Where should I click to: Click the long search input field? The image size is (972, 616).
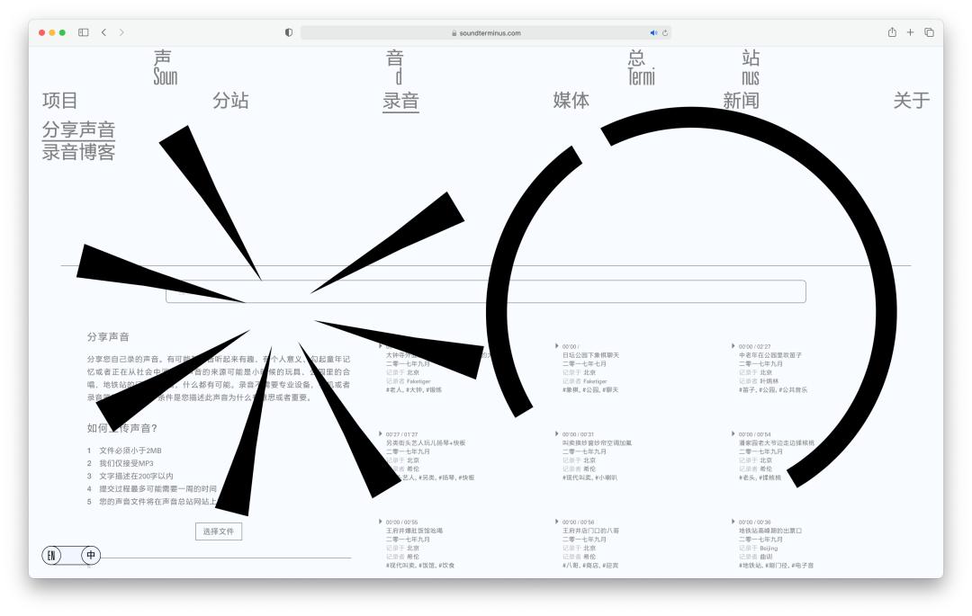pos(486,291)
